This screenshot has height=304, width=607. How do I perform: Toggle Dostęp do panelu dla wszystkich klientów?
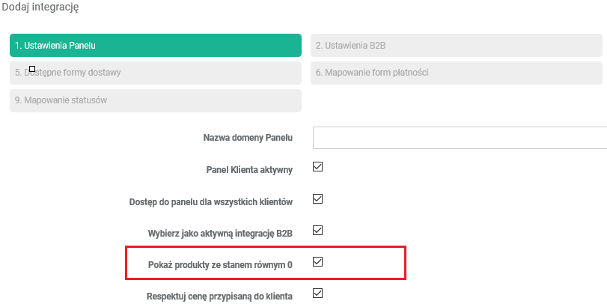pos(317,199)
